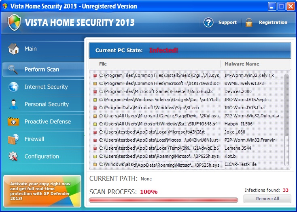Image resolution: width=297 pixels, height=212 pixels.
Task: Click the red marker next to IRC-Worm.DOS.Loa
Action: coord(95,108)
